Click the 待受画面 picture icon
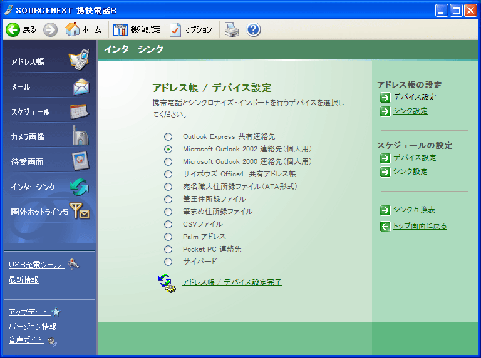This screenshot has height=358, width=481. click(x=81, y=161)
